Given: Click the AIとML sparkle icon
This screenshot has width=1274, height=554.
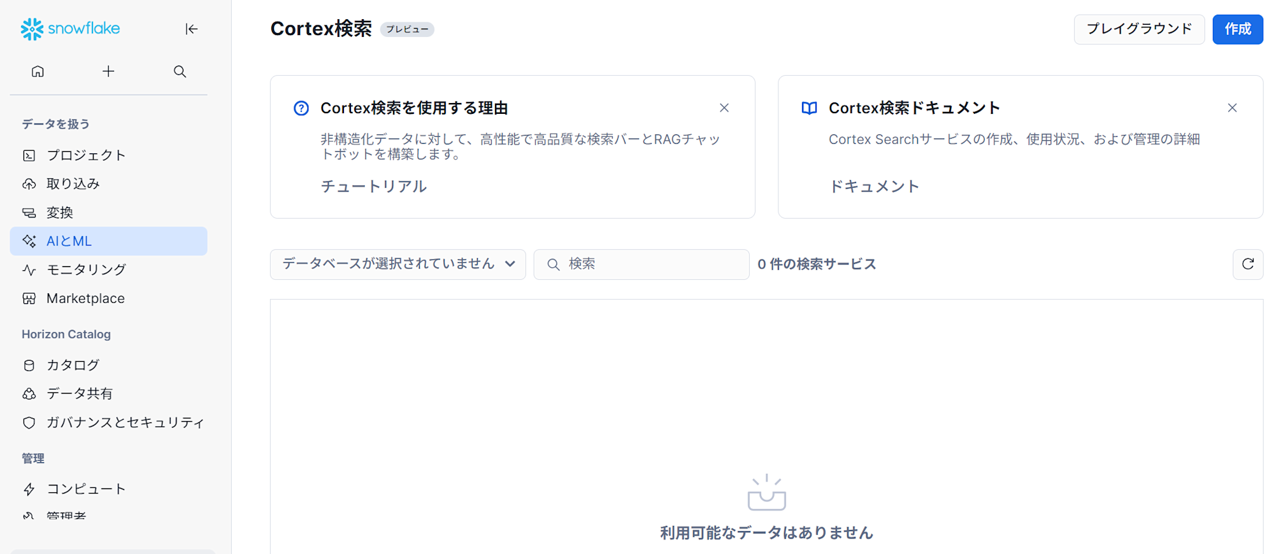Looking at the screenshot, I should click(29, 241).
